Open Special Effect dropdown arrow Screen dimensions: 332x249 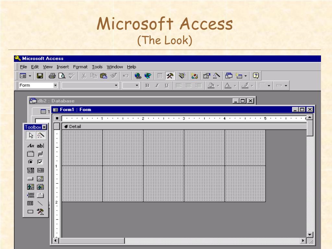286,86
